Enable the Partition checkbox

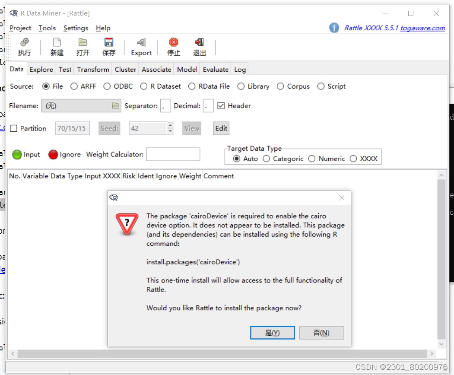pyautogui.click(x=14, y=128)
